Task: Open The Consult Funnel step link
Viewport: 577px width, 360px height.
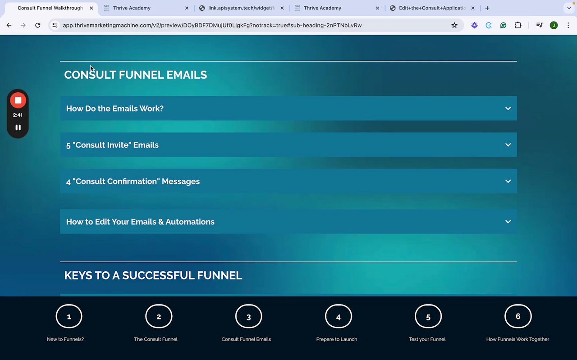Action: [x=156, y=339]
